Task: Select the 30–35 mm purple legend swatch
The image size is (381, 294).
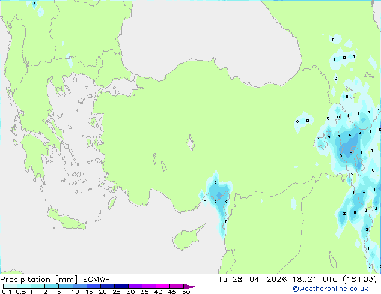Action: (x=135, y=286)
